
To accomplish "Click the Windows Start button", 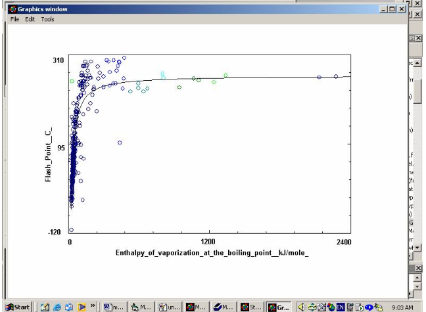I will coord(17,307).
